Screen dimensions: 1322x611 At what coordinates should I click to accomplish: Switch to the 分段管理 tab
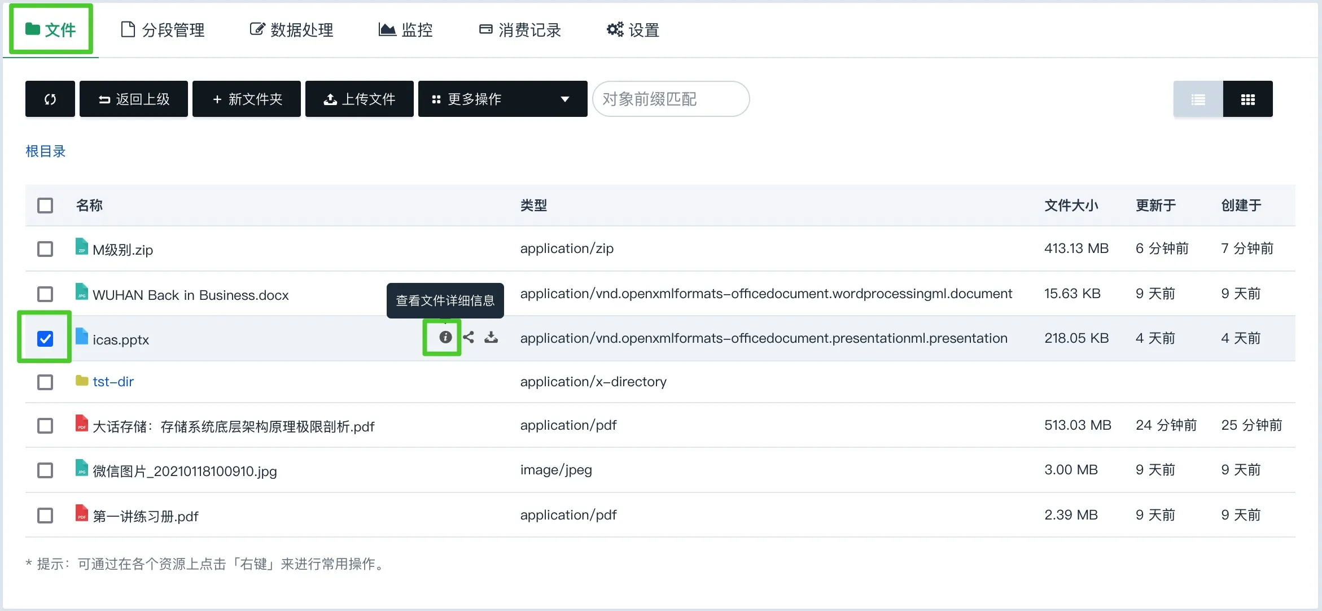point(162,29)
